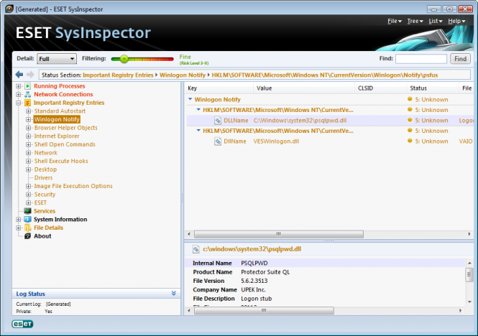Click the Status column header
The image size is (478, 336).
tap(433, 88)
